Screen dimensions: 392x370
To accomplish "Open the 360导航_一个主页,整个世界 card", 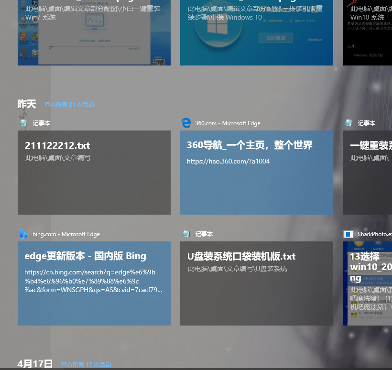I will 257,173.
